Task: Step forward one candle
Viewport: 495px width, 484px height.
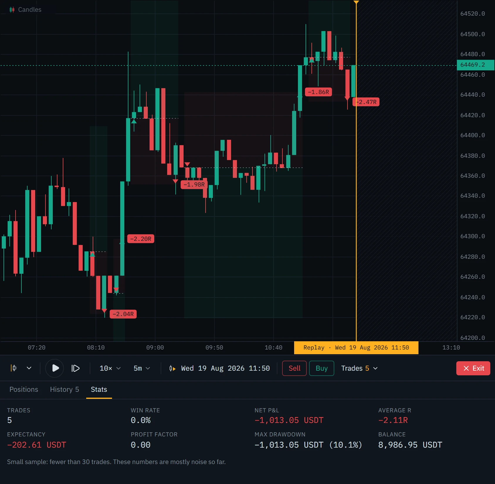Action: pos(75,368)
